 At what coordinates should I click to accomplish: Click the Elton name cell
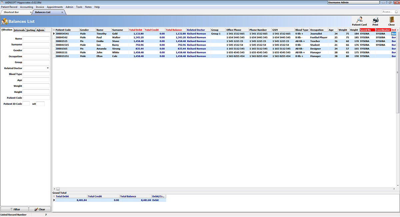104,56
